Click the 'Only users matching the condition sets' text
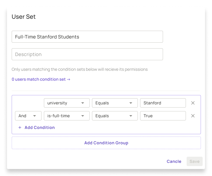212x176 pixels. click(x=80, y=69)
